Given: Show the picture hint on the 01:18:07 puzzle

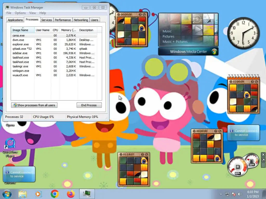Looking at the screenshot, I should [x=143, y=154].
